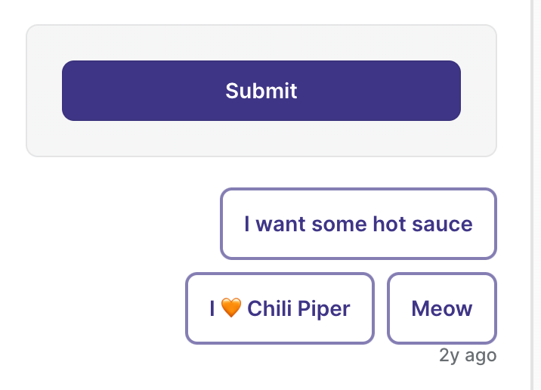Viewport: 541px width, 390px height.
Task: Click the Submit button
Action: pyautogui.click(x=261, y=91)
